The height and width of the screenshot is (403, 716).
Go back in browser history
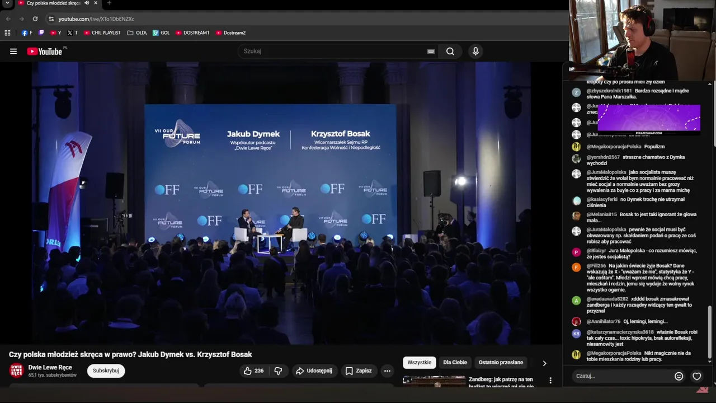[8, 18]
